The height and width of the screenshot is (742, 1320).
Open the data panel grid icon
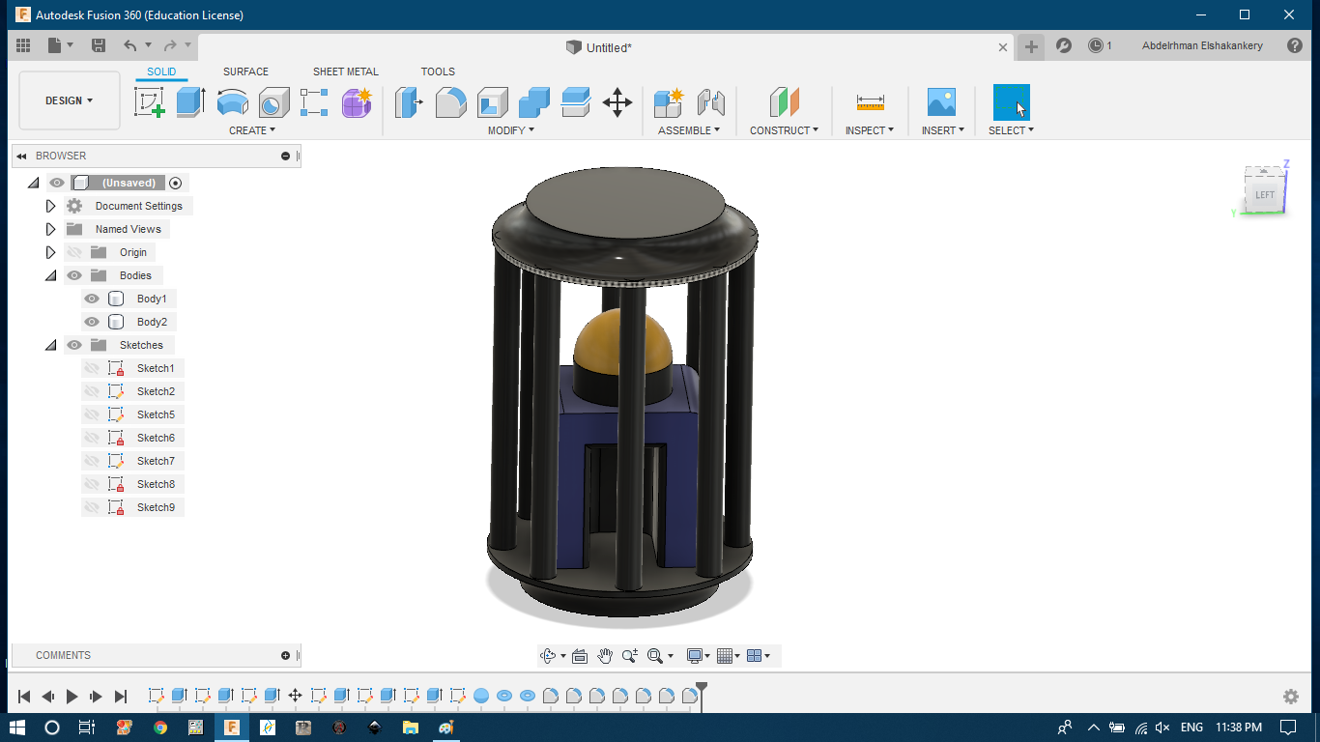click(23, 45)
